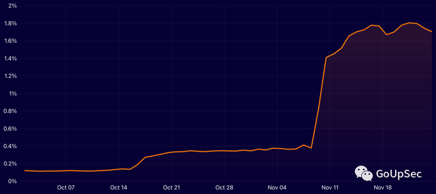The height and width of the screenshot is (194, 436).
Task: Select the Nov 04 x-axis label
Action: click(x=277, y=187)
